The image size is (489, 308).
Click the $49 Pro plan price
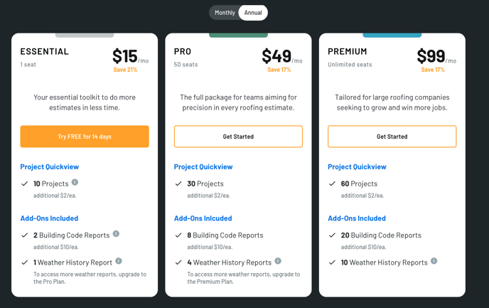click(x=276, y=56)
